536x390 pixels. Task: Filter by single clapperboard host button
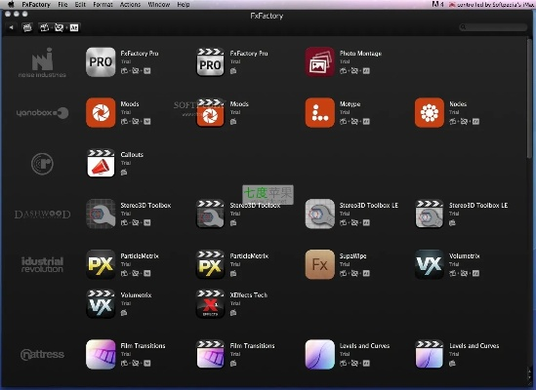tap(27, 27)
